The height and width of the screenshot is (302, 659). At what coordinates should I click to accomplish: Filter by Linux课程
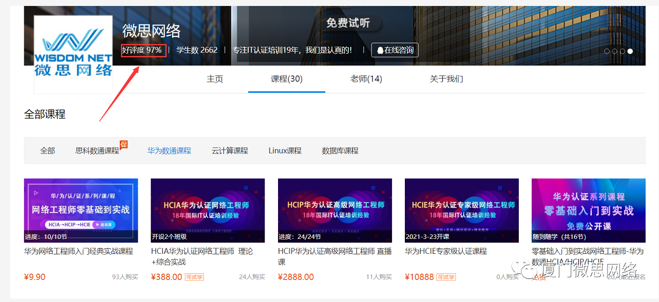click(285, 151)
